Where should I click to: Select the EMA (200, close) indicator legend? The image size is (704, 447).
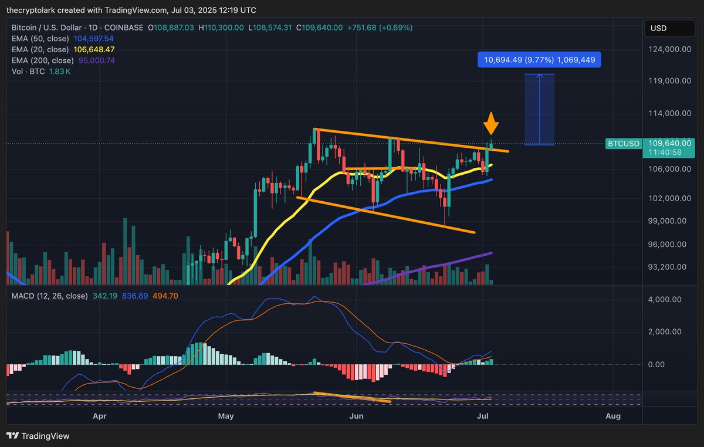pos(43,60)
